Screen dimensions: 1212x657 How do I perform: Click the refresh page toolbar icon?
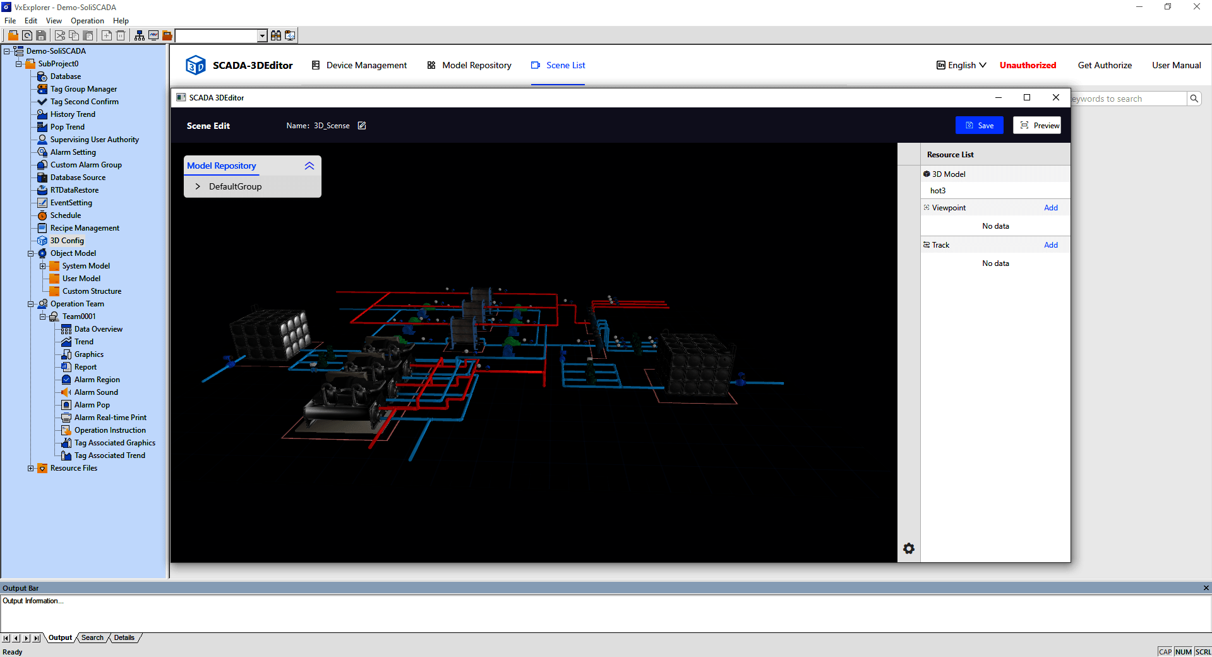pyautogui.click(x=27, y=35)
